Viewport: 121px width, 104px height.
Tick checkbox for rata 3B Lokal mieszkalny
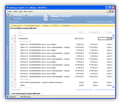tap(12, 59)
